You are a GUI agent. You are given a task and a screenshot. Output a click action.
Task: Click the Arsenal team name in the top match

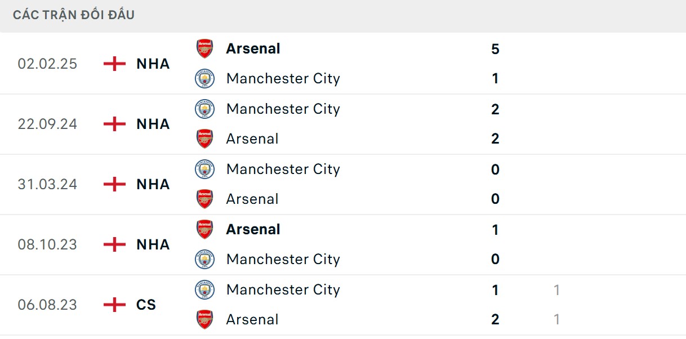click(x=253, y=48)
